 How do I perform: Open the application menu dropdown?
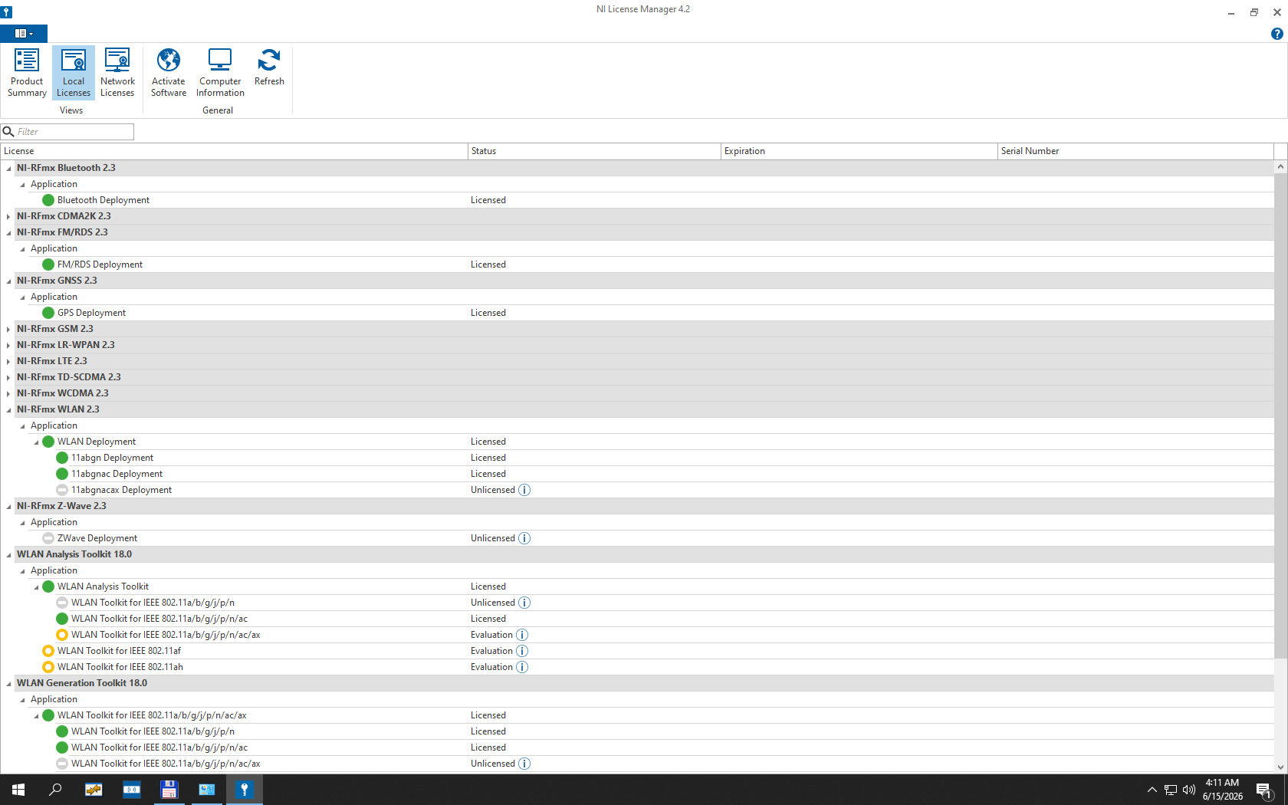click(x=24, y=34)
